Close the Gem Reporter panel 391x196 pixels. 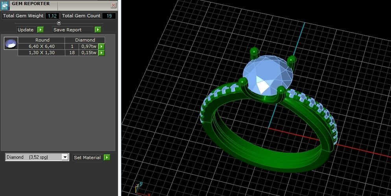coord(114,5)
